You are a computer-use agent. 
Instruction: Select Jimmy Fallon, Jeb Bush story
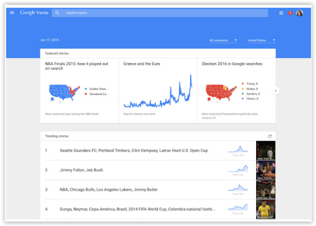(x=81, y=170)
